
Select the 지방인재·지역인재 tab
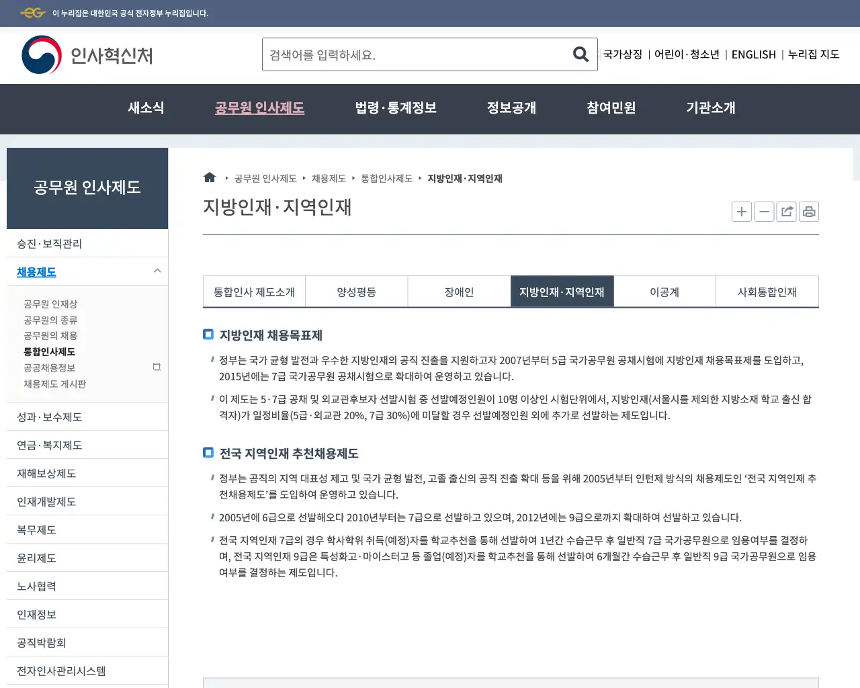[562, 292]
